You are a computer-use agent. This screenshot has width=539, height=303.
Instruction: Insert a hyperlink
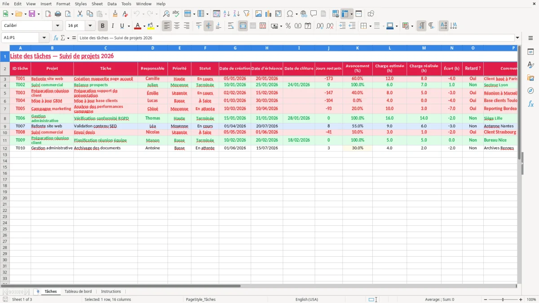(x=304, y=14)
